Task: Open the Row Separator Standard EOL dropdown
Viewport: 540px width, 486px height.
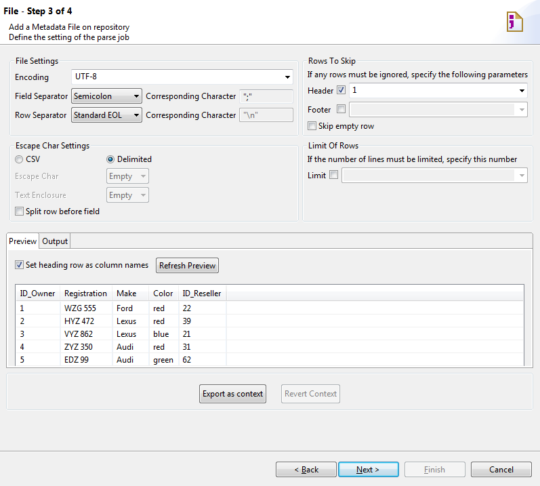Action: (x=106, y=115)
